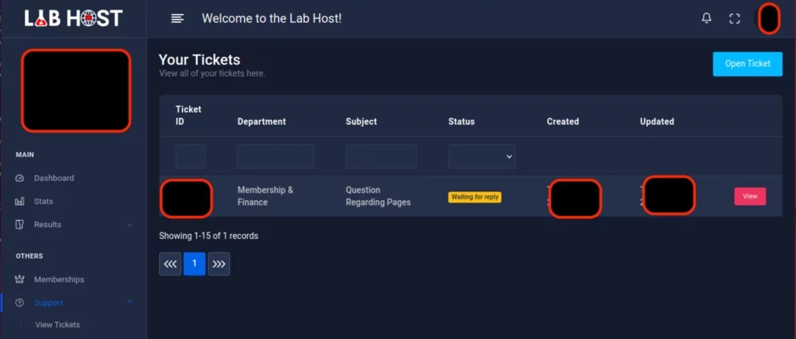The image size is (796, 339).
Task: Click the Open Ticket button
Action: pos(747,64)
